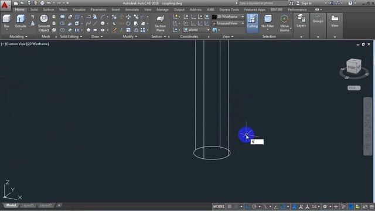
Task: Toggle 2D Object Snap in status bar
Action: [x=283, y=206]
